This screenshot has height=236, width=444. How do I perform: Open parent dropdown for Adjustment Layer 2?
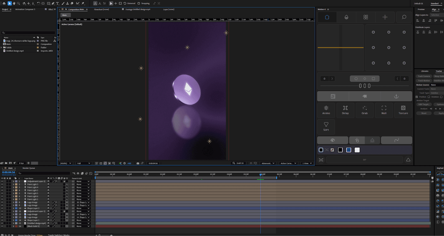83,181
